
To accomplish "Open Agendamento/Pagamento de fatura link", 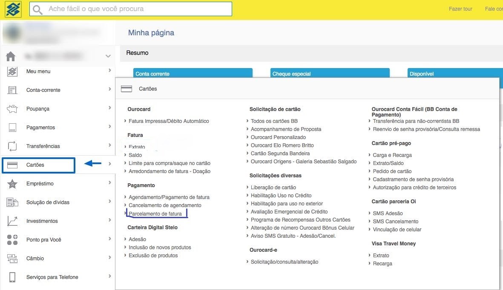I will tap(169, 197).
